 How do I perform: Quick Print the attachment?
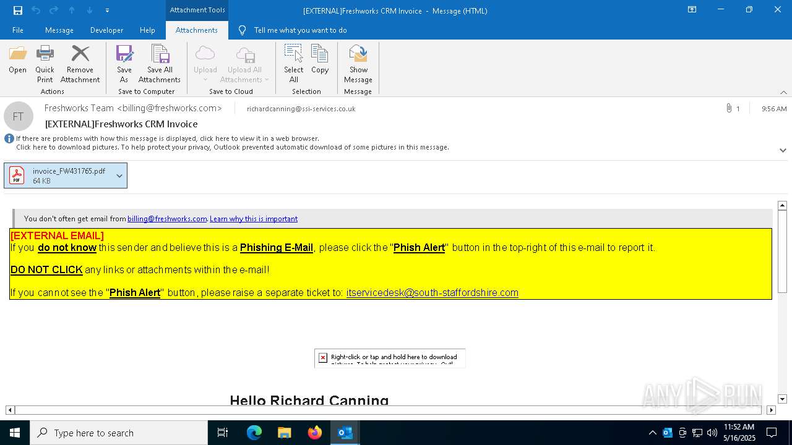pos(45,64)
